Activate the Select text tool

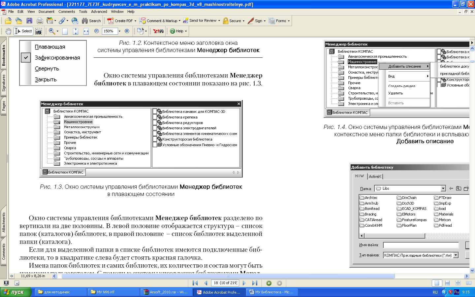tap(23, 31)
